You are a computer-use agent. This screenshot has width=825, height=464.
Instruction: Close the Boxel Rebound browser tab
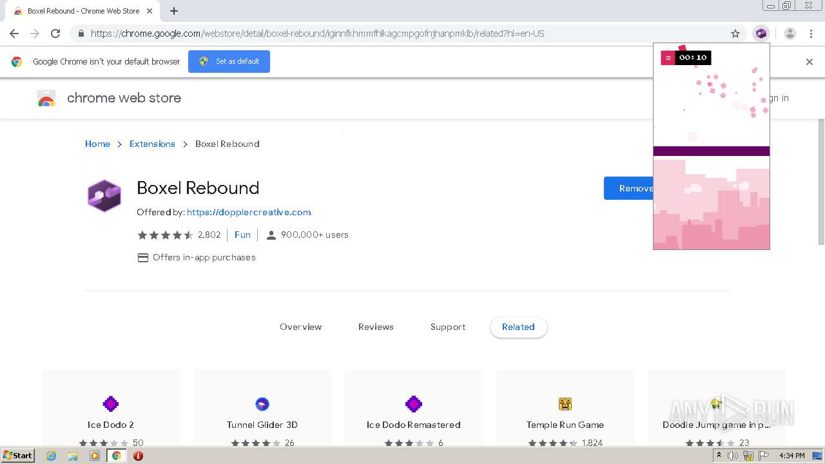150,11
